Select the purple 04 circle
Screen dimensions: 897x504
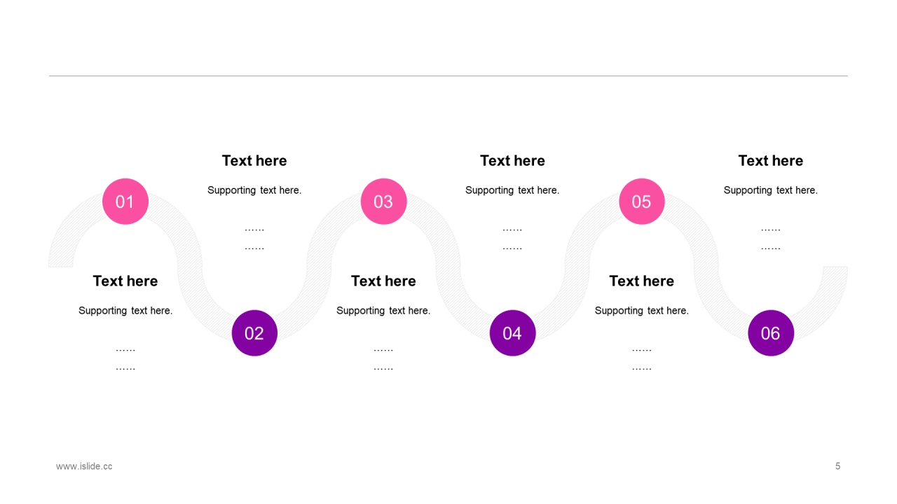(512, 333)
